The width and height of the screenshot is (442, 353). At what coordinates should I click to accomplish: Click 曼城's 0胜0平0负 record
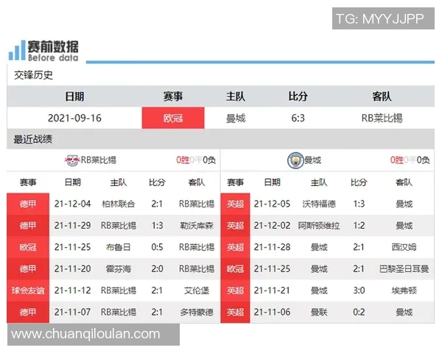click(410, 160)
